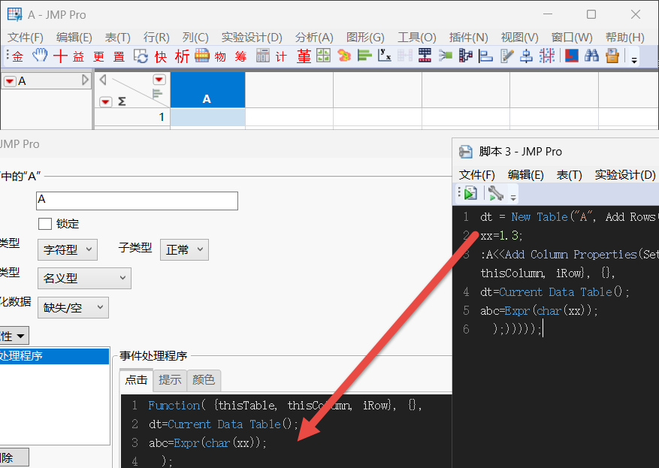Open 帮助(H) menu
This screenshot has width=659, height=468.
pyautogui.click(x=624, y=38)
